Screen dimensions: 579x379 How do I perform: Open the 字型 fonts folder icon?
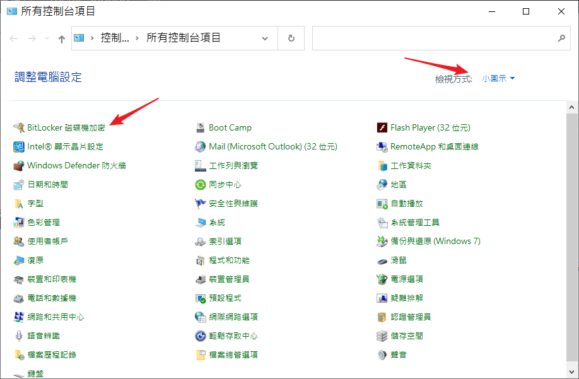[19, 203]
